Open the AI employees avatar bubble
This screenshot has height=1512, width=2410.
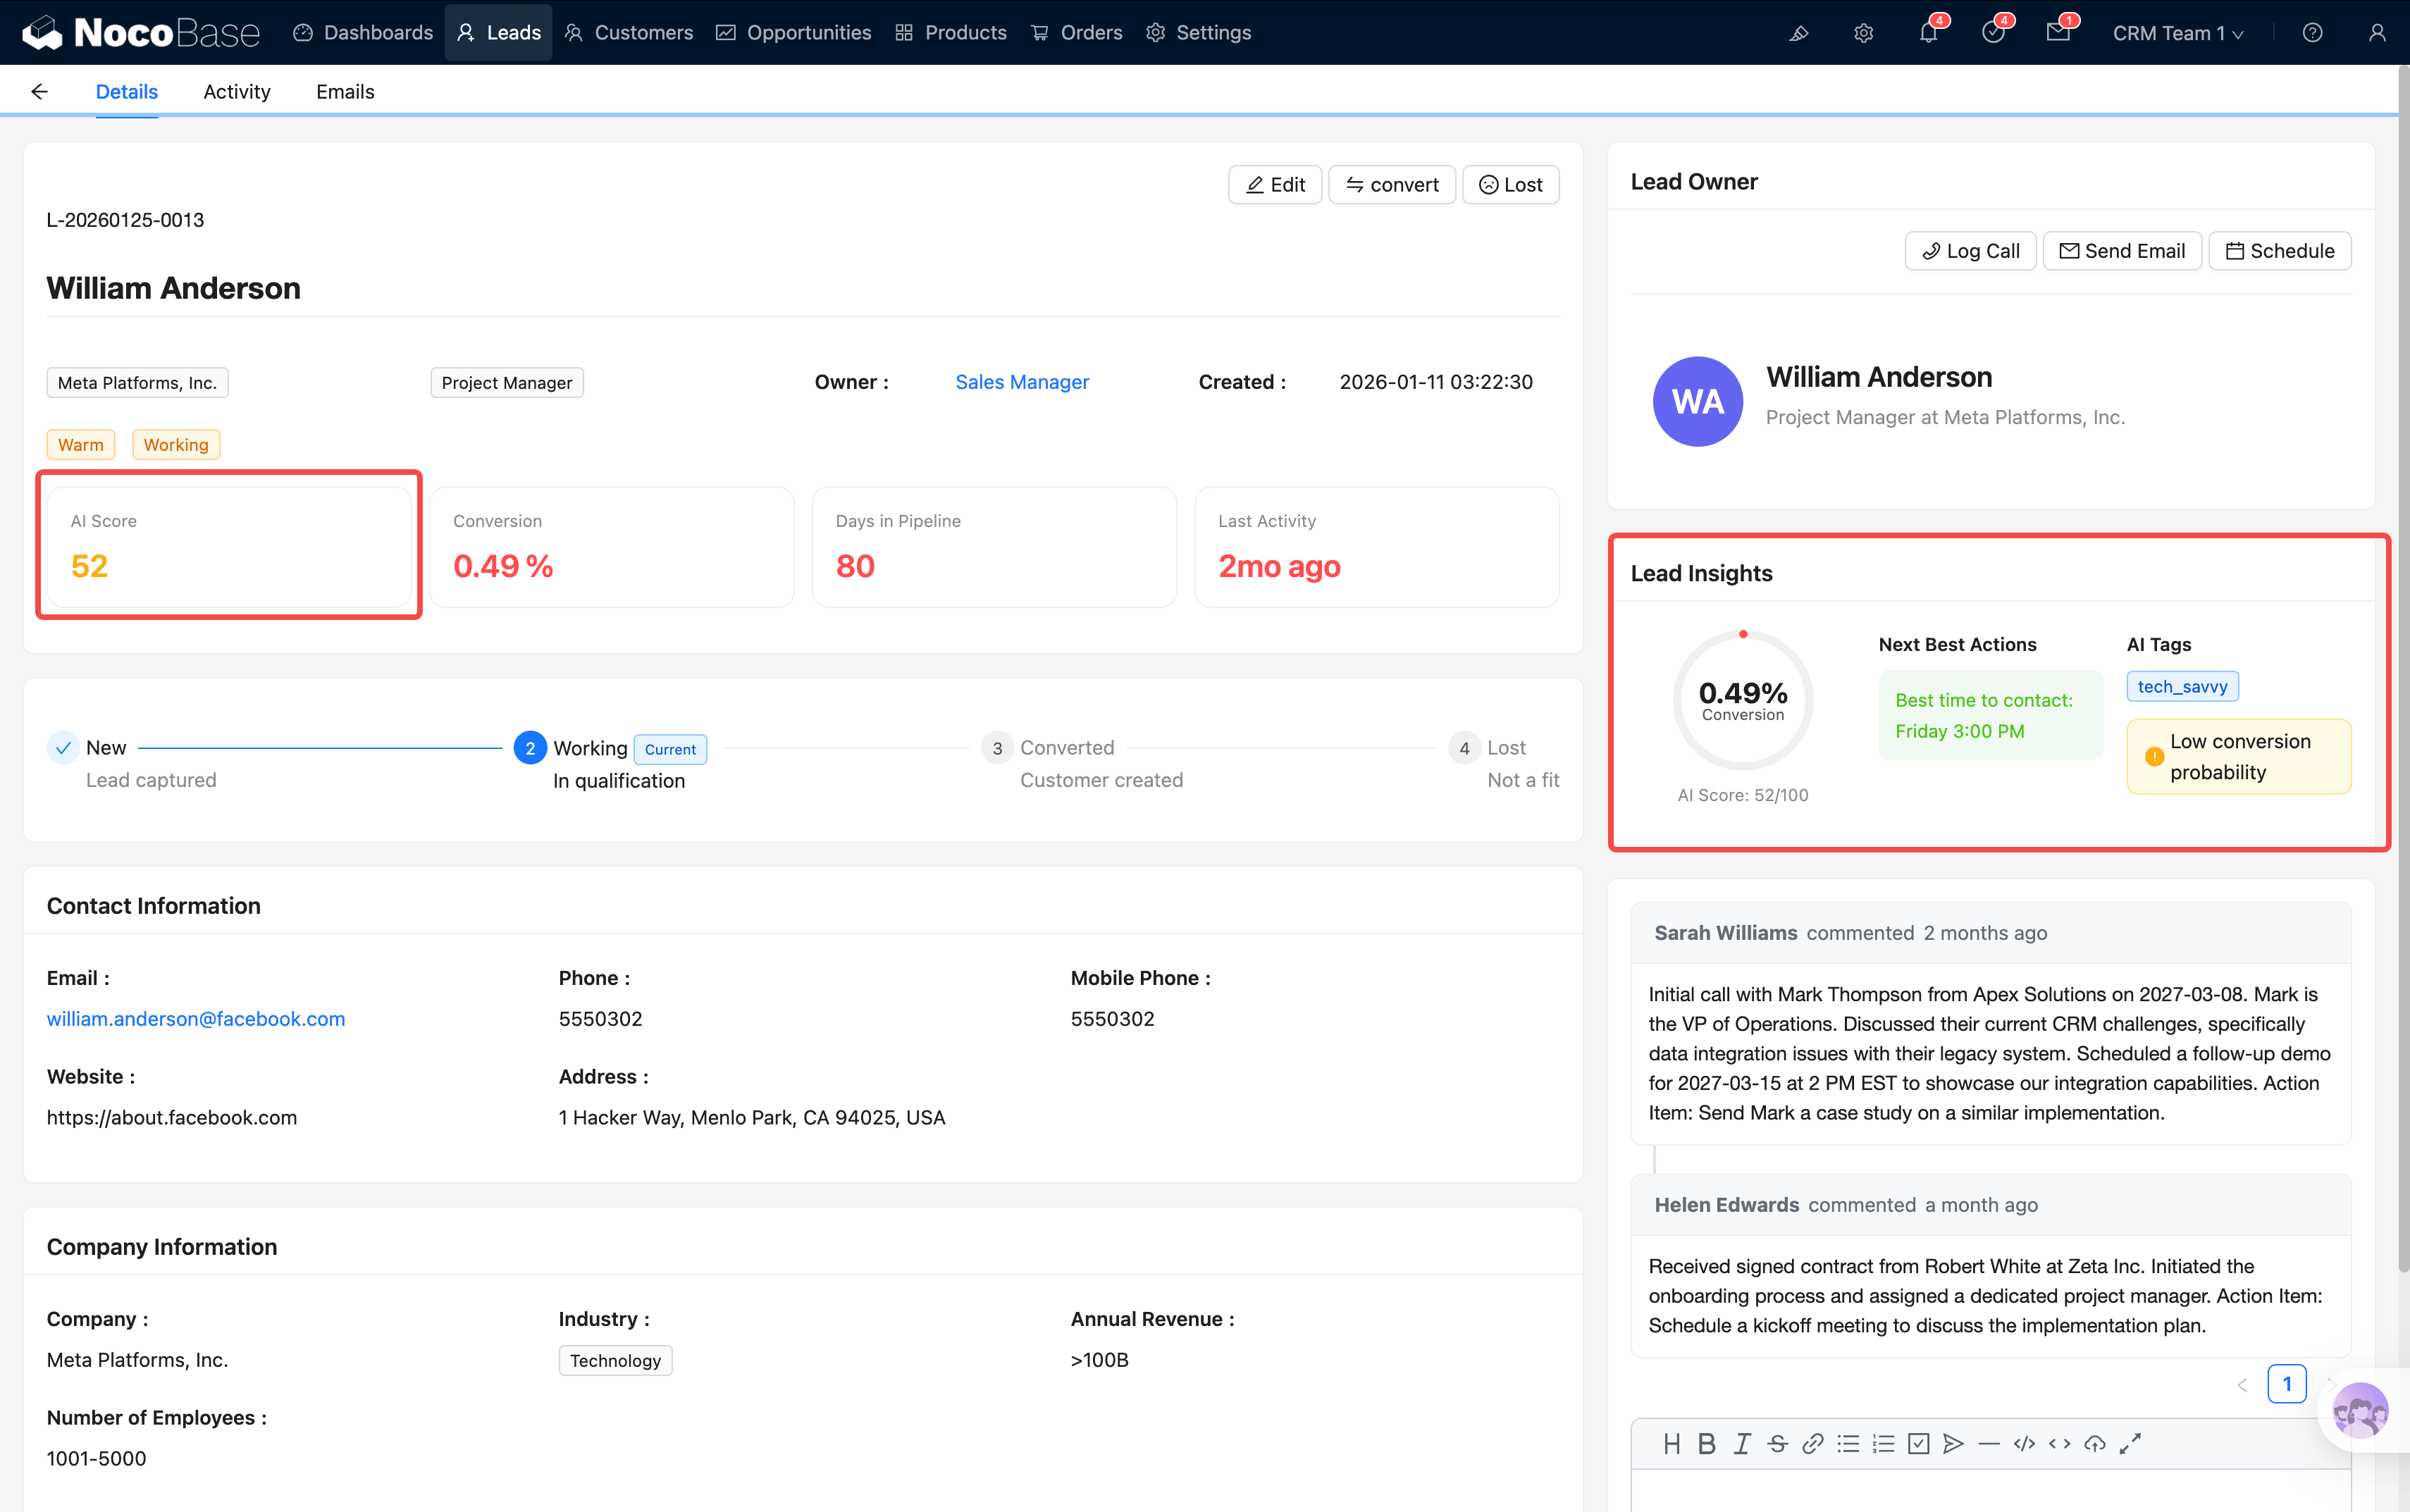[x=2360, y=1410]
